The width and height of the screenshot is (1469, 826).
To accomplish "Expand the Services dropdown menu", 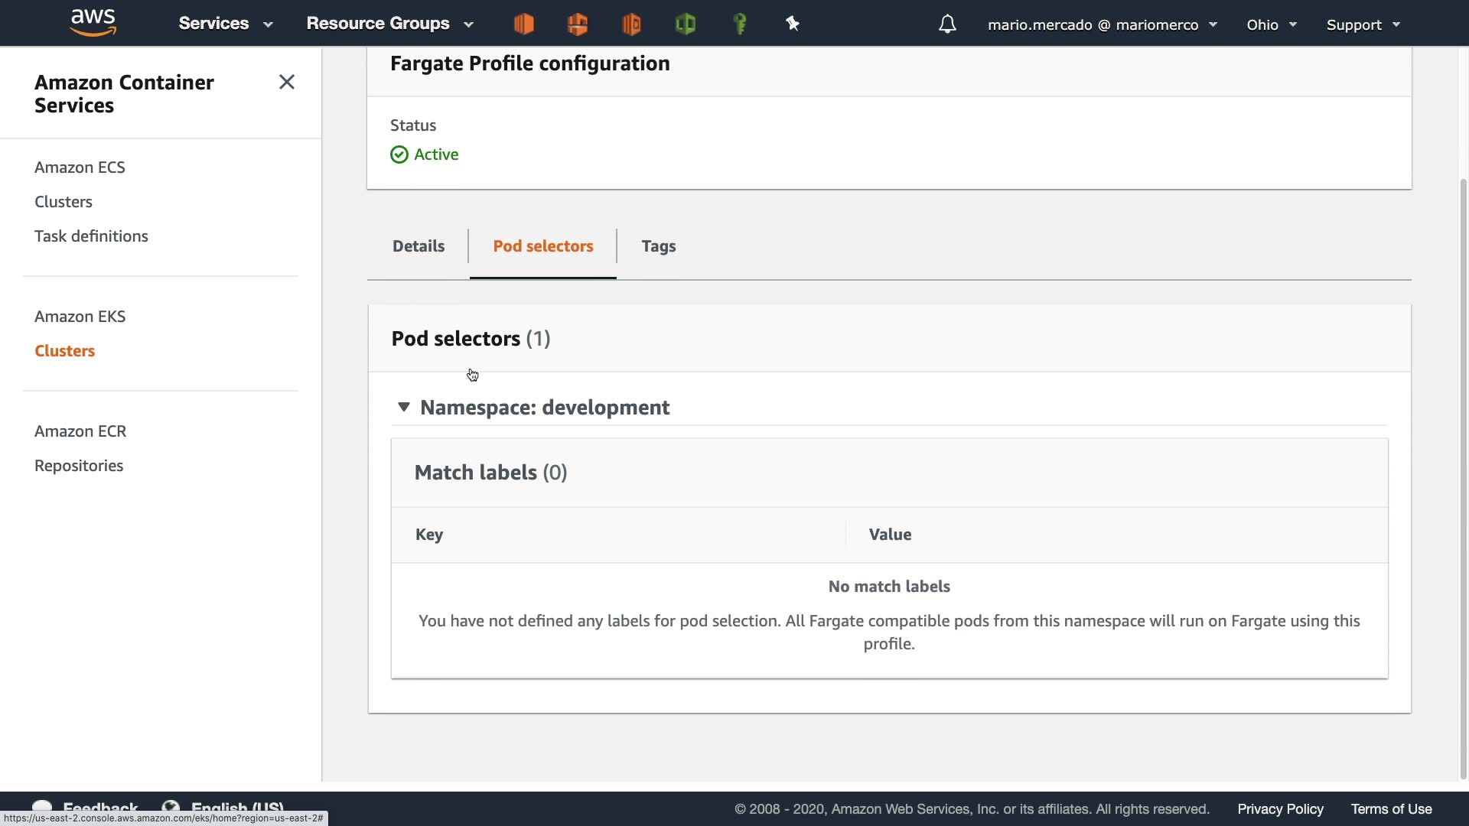I will click(x=225, y=24).
